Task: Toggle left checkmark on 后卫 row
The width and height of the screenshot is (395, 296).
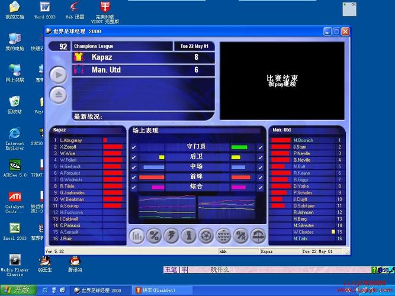Action: [x=134, y=157]
